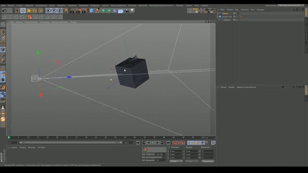Select the nested child object in object manager

pyautogui.click(x=227, y=20)
